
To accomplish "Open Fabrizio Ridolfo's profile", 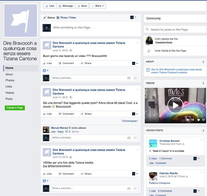I will click(x=169, y=173).
